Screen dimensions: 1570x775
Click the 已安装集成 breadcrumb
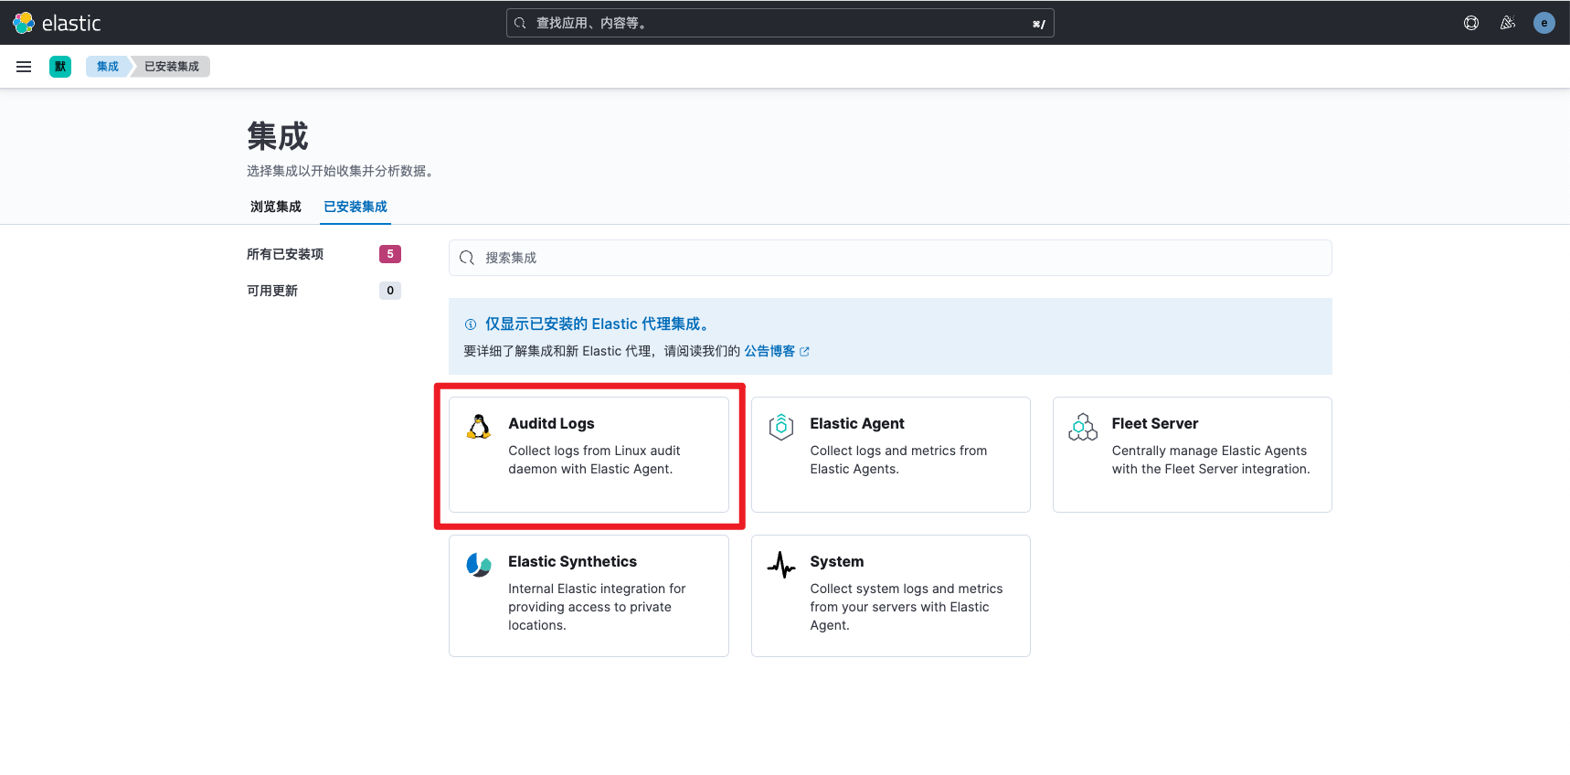(172, 67)
